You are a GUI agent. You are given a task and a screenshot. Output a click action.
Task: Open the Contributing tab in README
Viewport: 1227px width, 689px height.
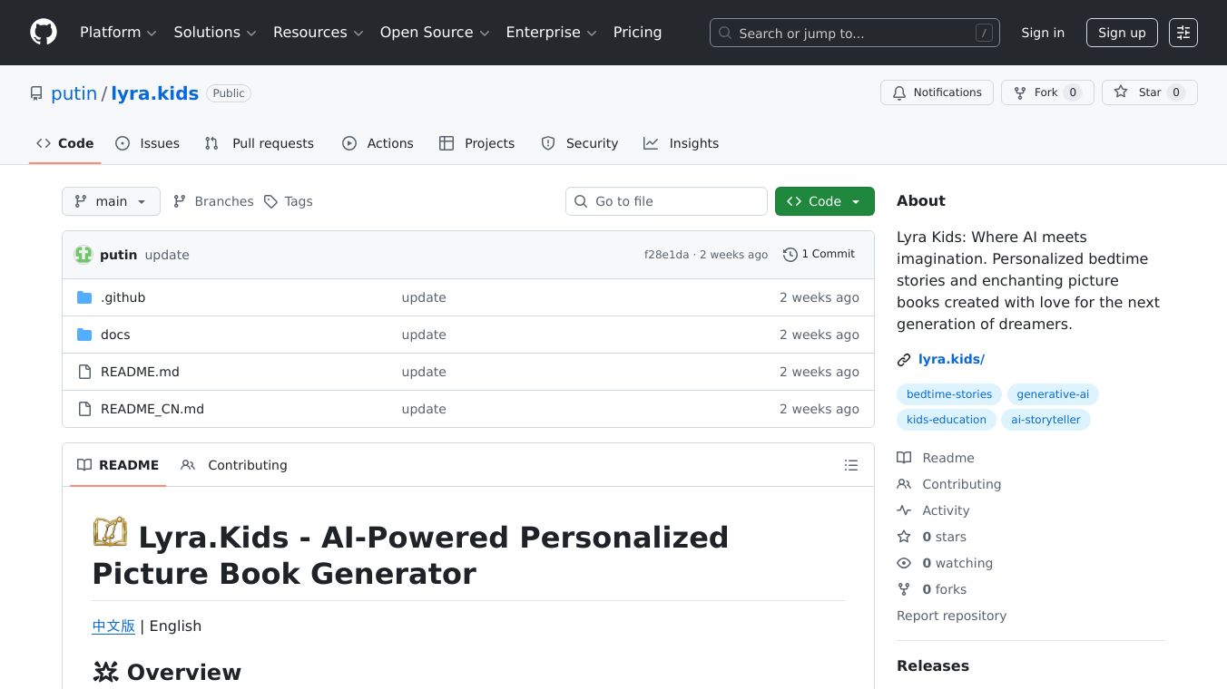234,465
